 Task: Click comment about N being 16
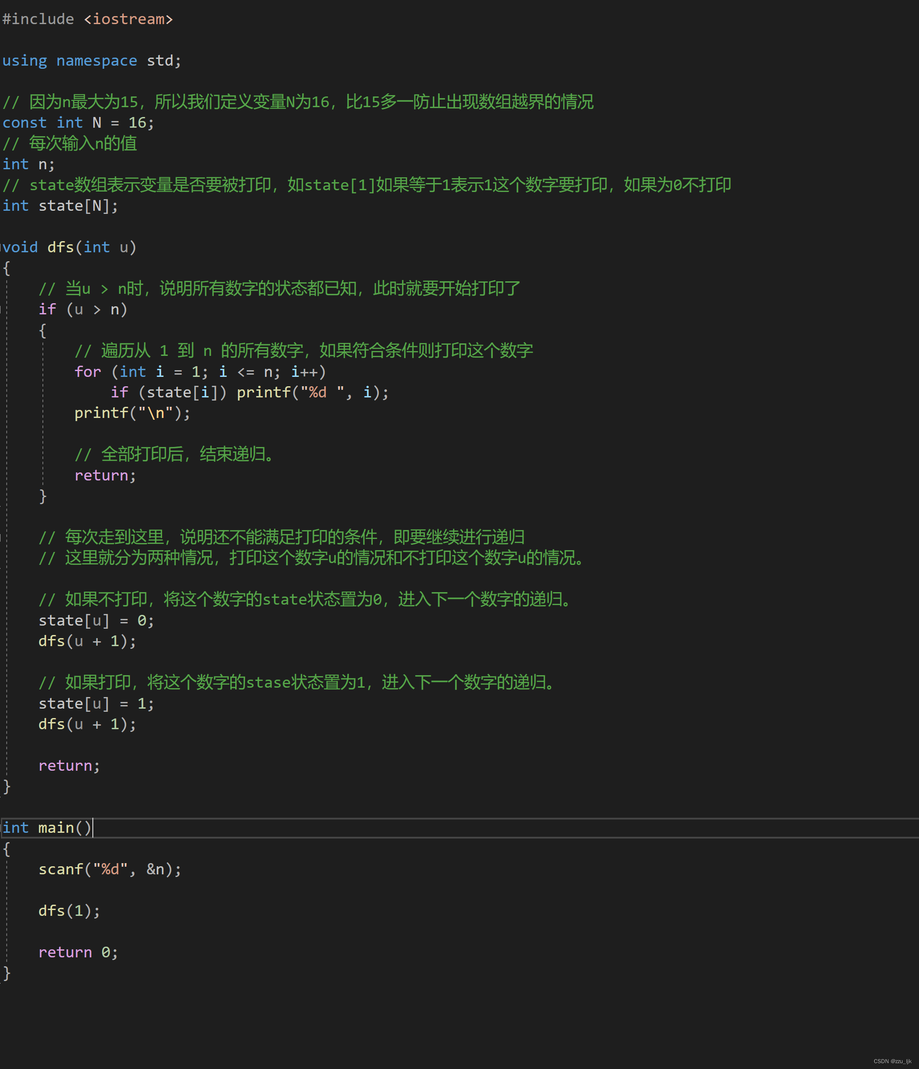[x=298, y=102]
